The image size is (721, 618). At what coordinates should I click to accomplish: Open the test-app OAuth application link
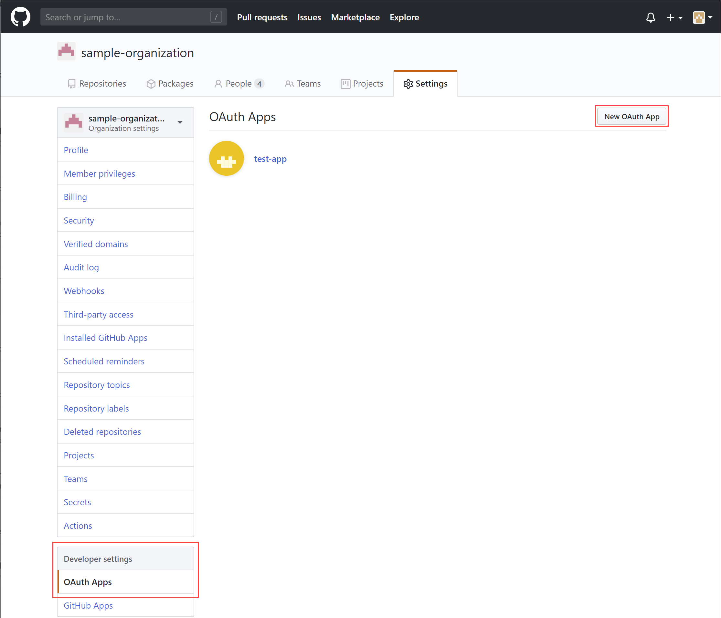(270, 158)
